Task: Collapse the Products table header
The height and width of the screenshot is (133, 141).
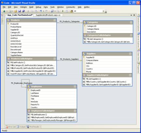Action: coord(55,20)
